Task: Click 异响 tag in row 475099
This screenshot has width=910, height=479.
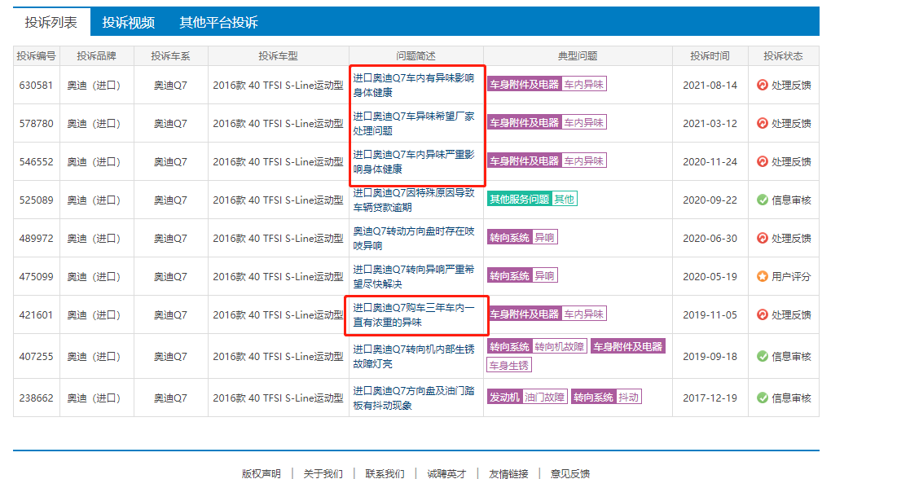Action: tap(544, 276)
